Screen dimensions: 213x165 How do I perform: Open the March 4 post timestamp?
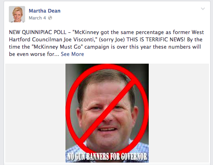tap(37, 18)
